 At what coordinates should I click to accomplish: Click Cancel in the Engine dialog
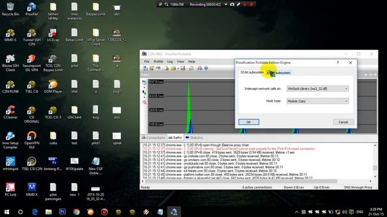[x=343, y=122]
